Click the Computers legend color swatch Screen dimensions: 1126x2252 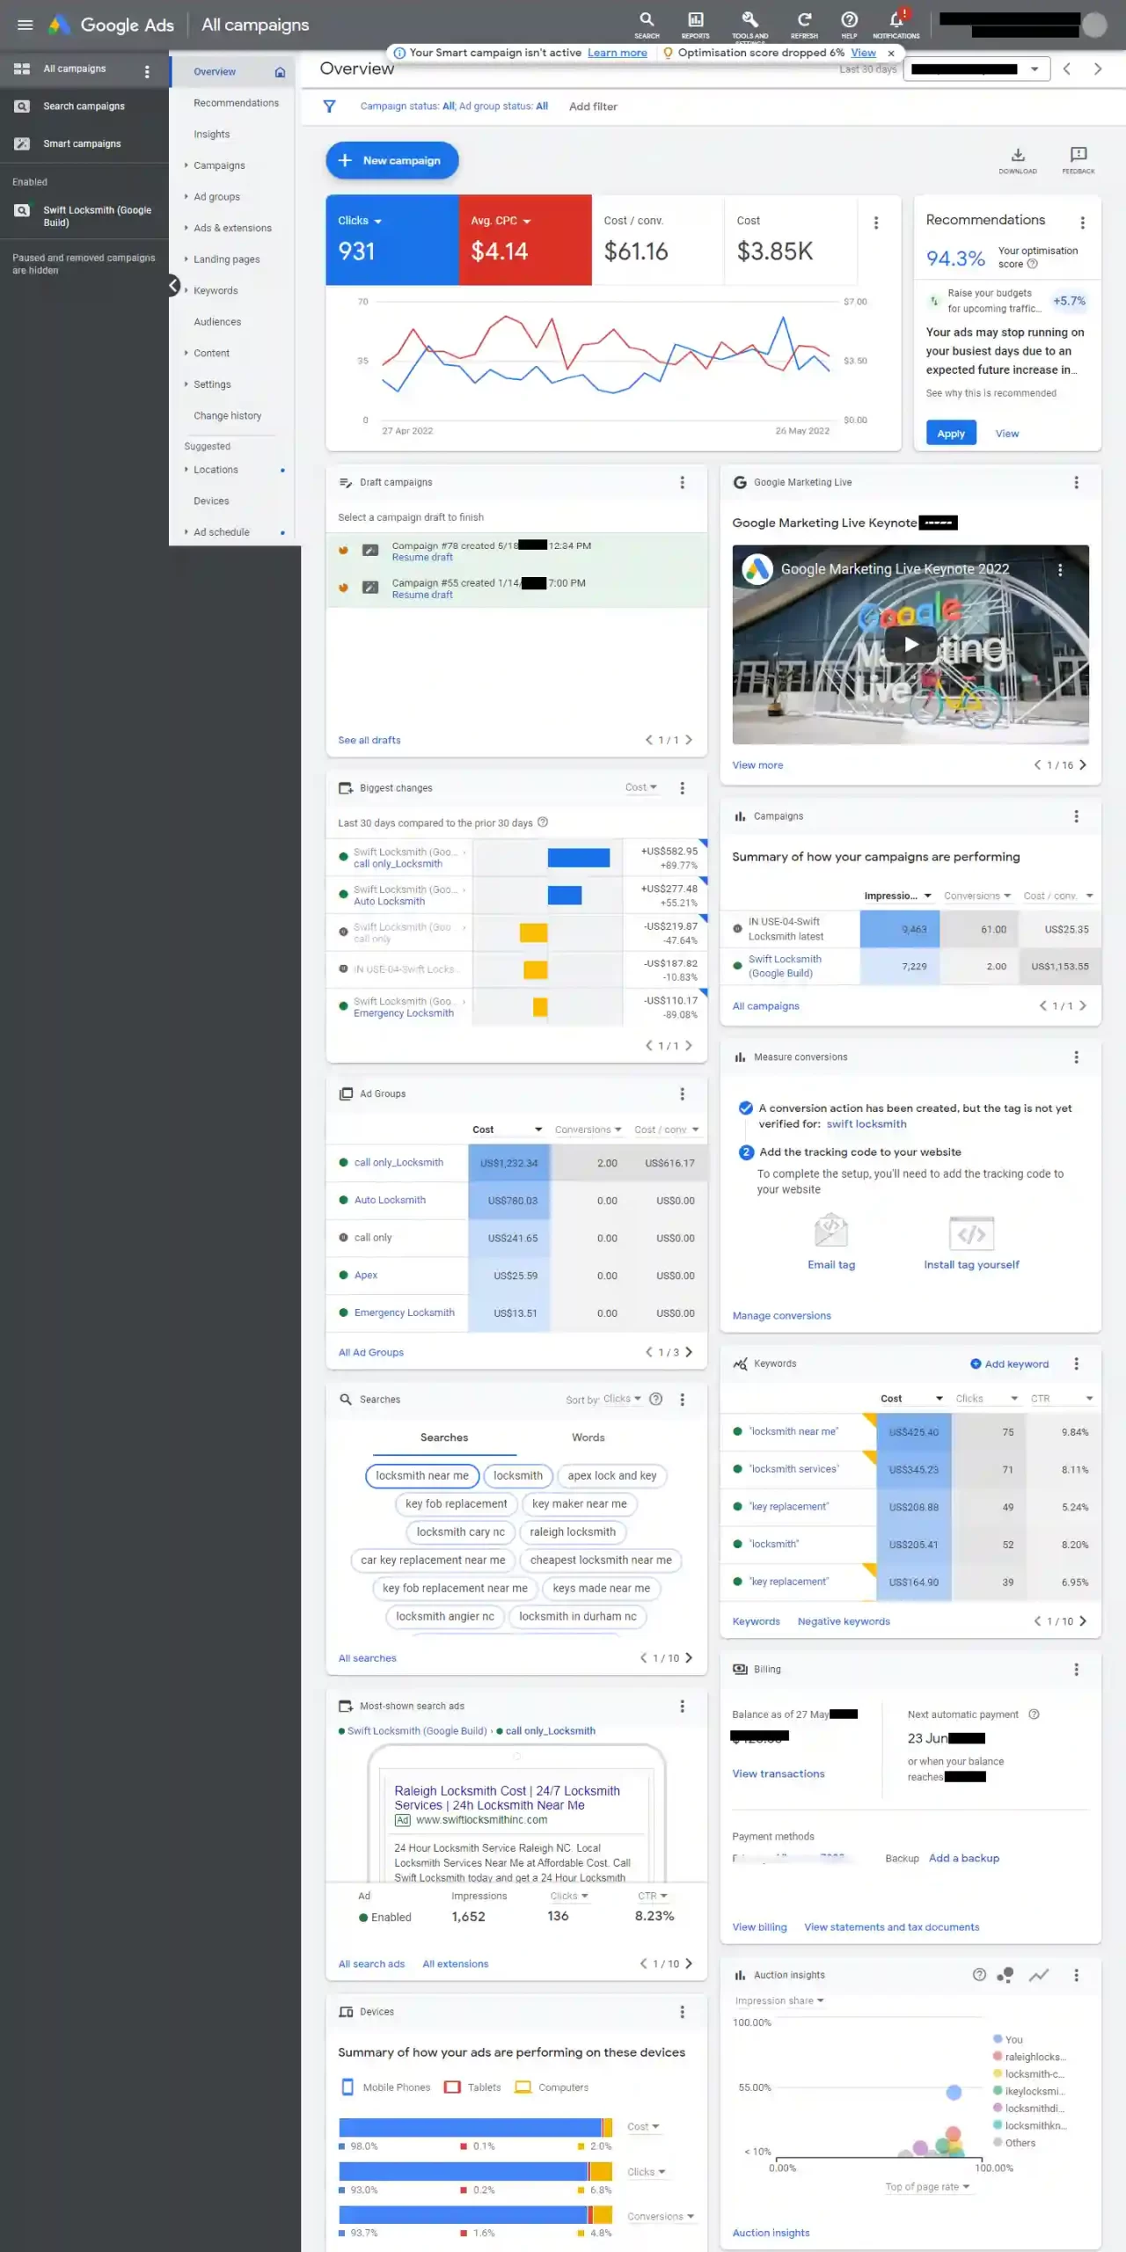[523, 2087]
